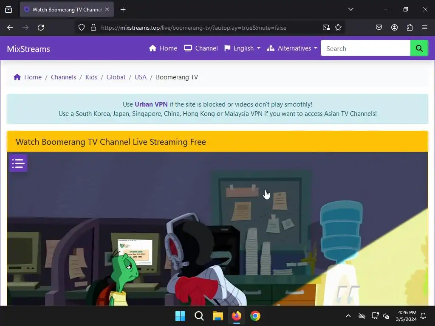This screenshot has height=326, width=435.
Task: Click the Boomerang TV video player
Action: click(217, 229)
